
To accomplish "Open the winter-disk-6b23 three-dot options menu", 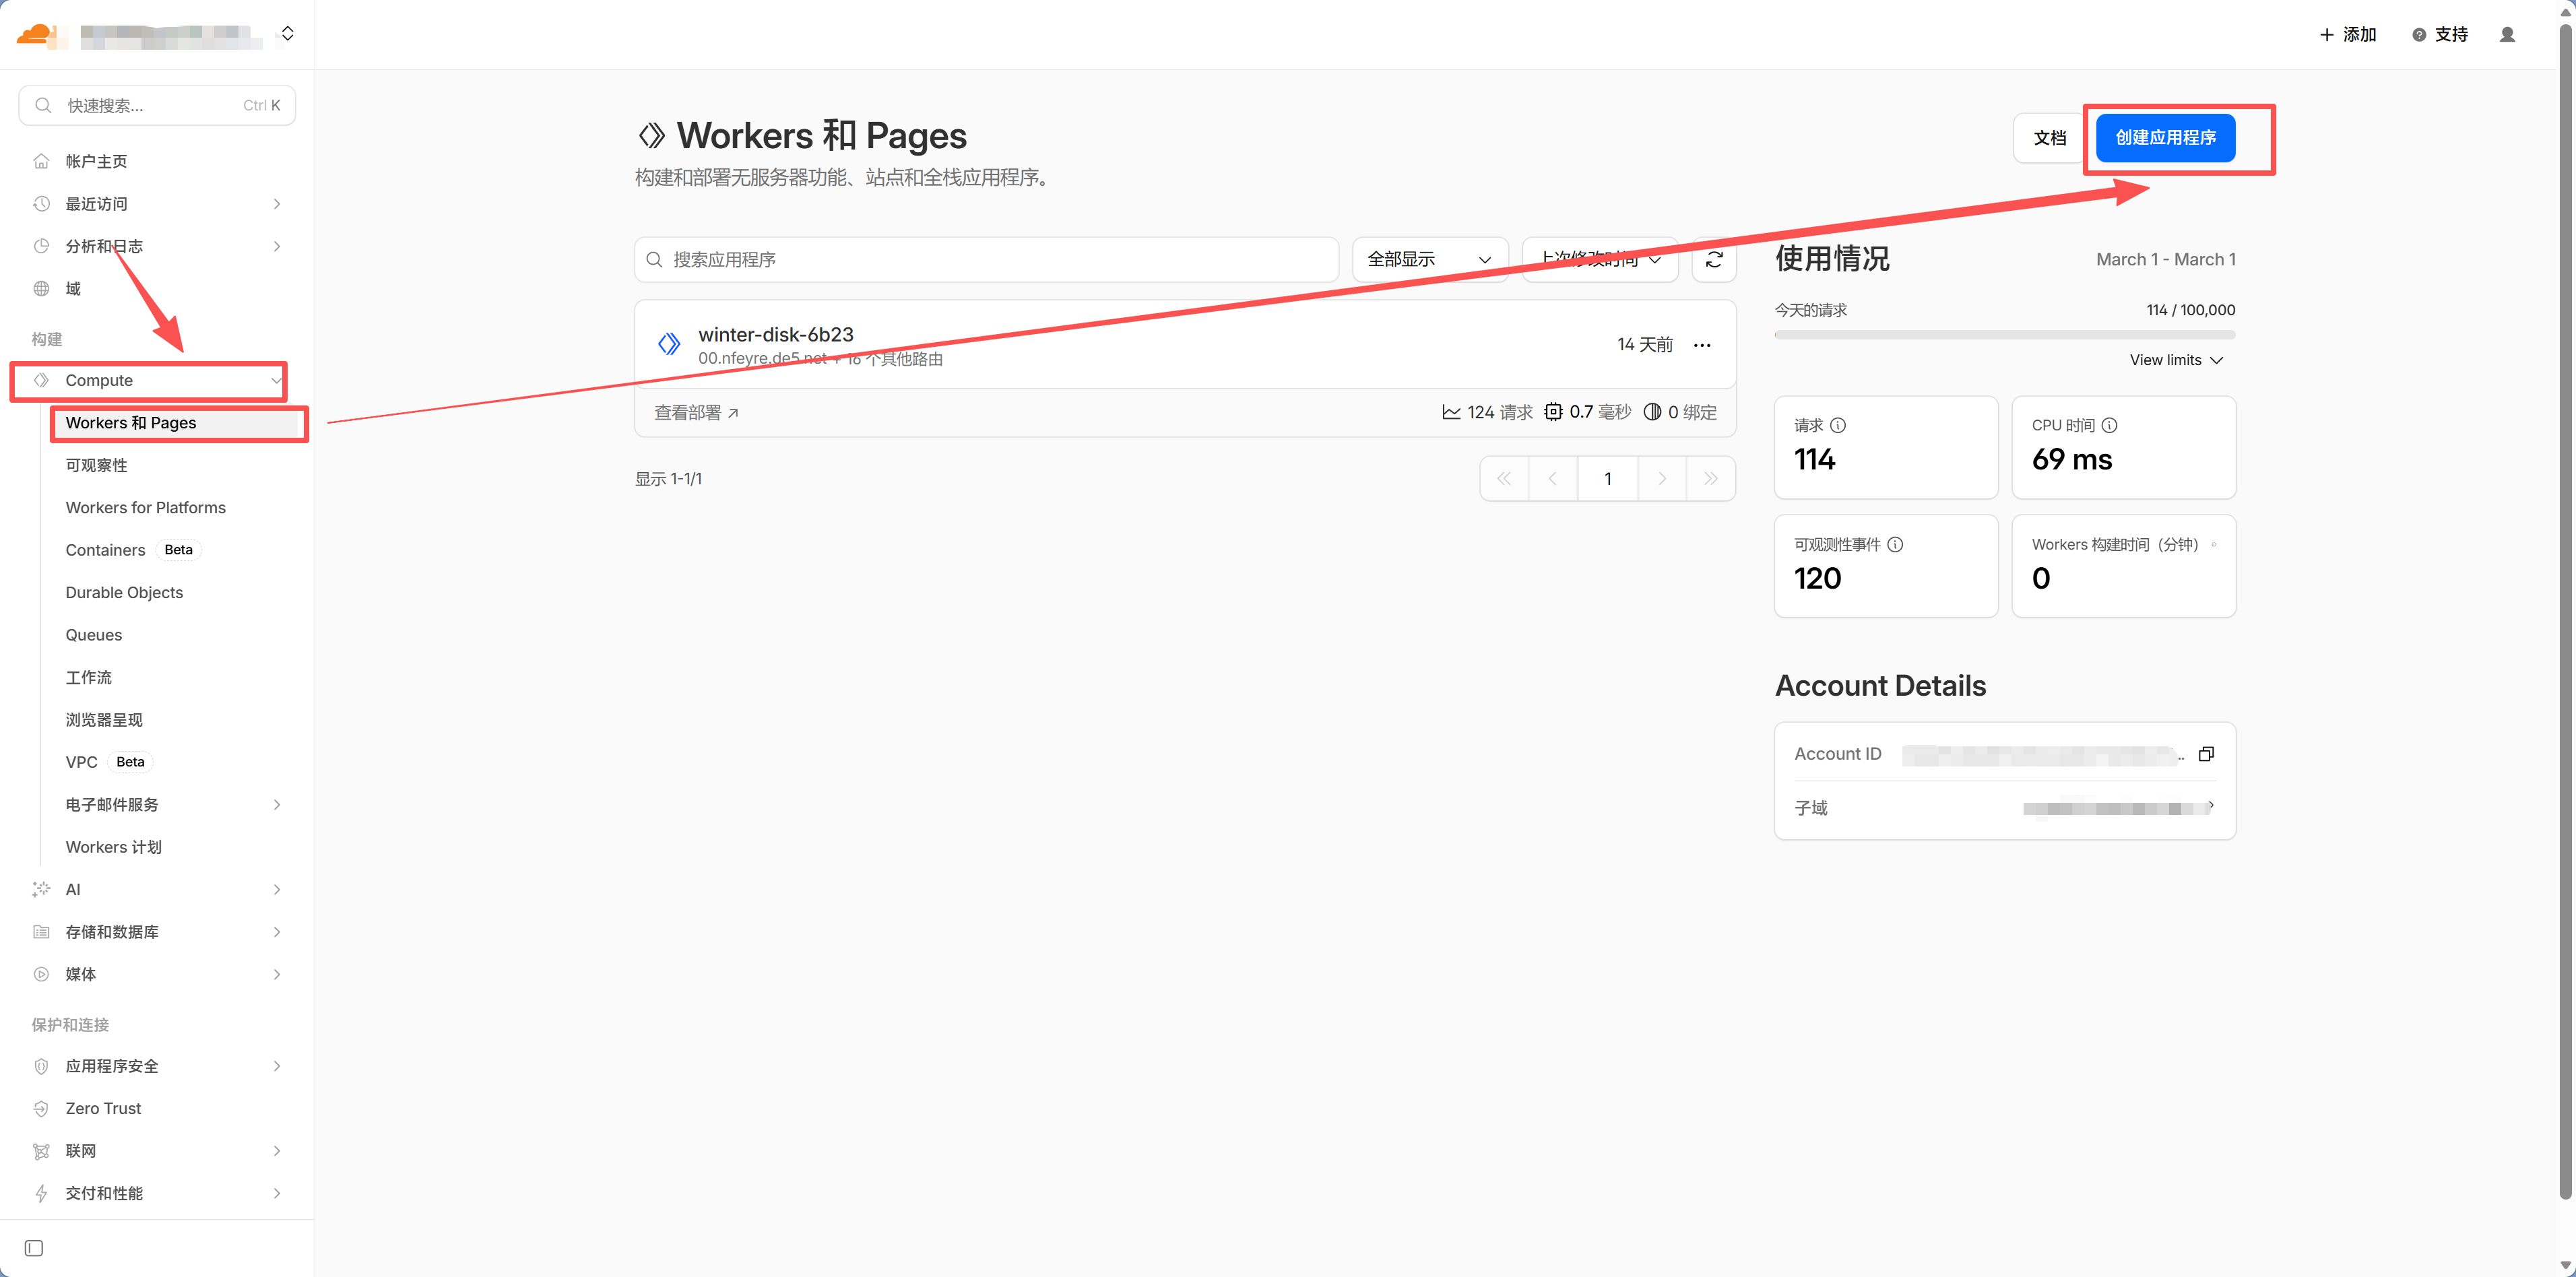I will [1701, 345].
